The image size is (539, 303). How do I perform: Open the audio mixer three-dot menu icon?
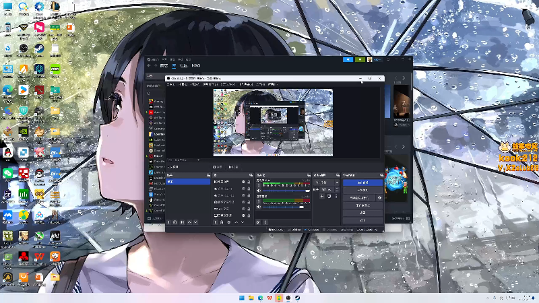pyautogui.click(x=265, y=222)
